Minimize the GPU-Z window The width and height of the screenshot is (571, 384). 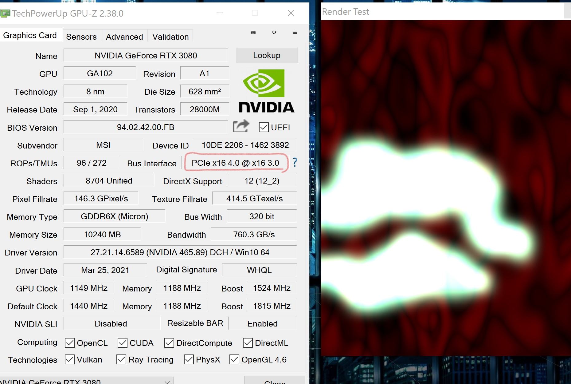pos(219,13)
